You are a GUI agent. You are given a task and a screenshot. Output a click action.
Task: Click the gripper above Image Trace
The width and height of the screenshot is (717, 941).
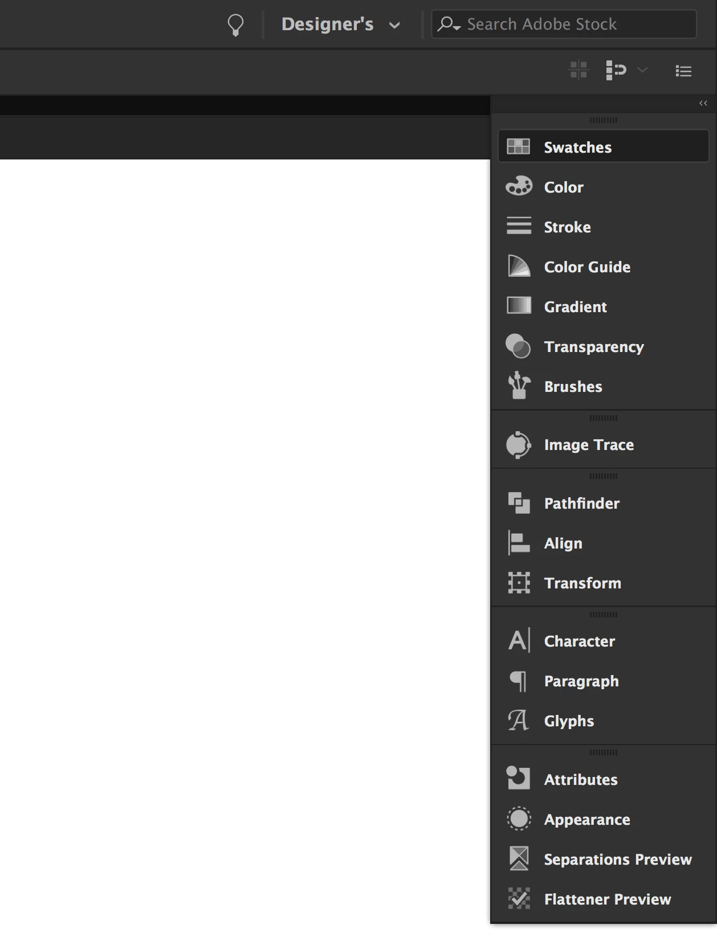[x=603, y=418]
